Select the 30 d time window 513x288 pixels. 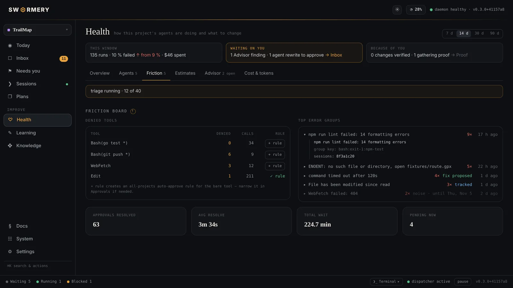(479, 33)
